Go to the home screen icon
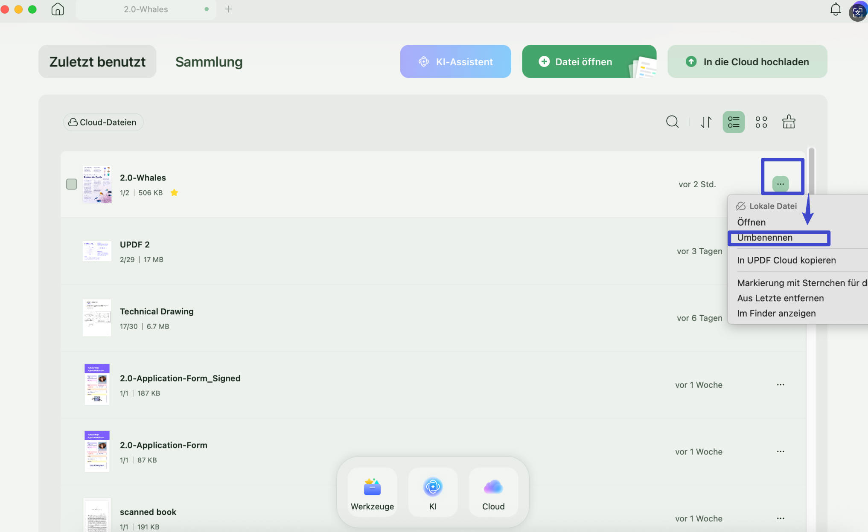Image resolution: width=868 pixels, height=532 pixels. [x=58, y=9]
